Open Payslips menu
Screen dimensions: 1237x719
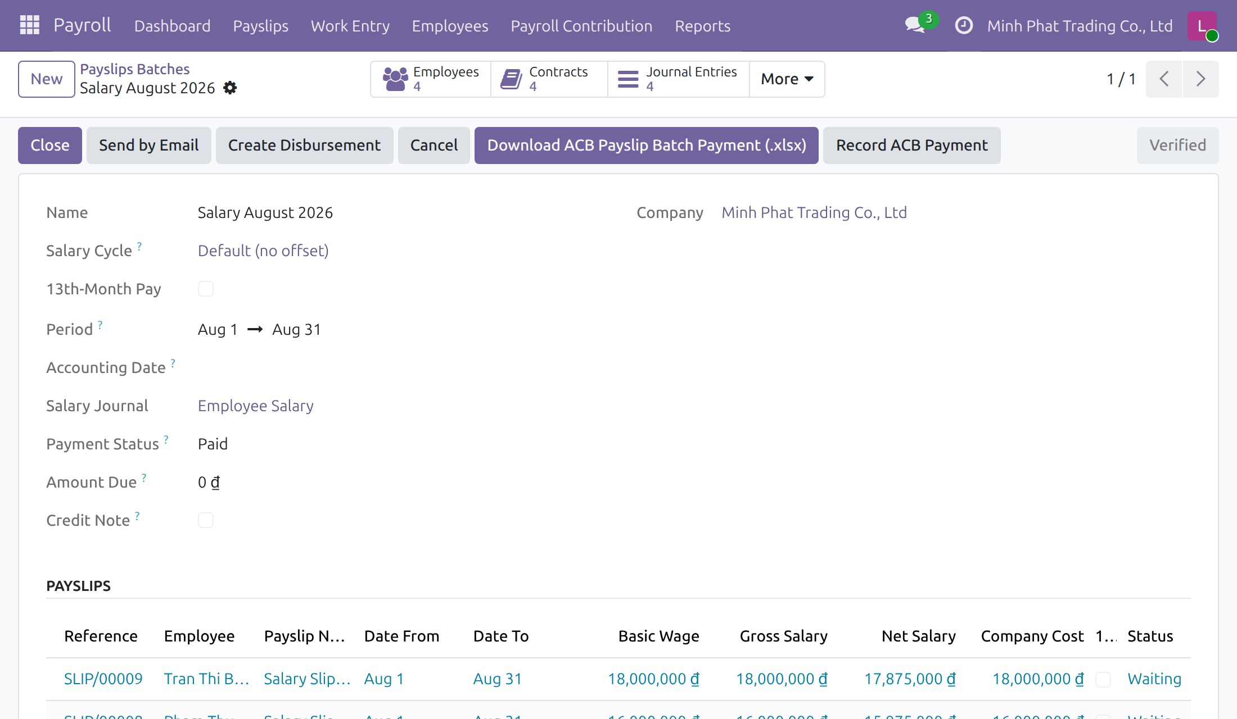pyautogui.click(x=261, y=26)
